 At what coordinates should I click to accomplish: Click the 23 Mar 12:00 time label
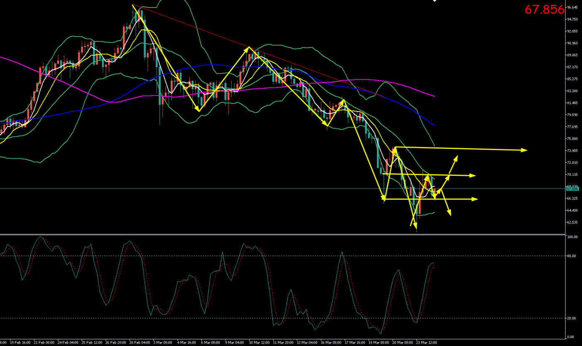point(426,343)
